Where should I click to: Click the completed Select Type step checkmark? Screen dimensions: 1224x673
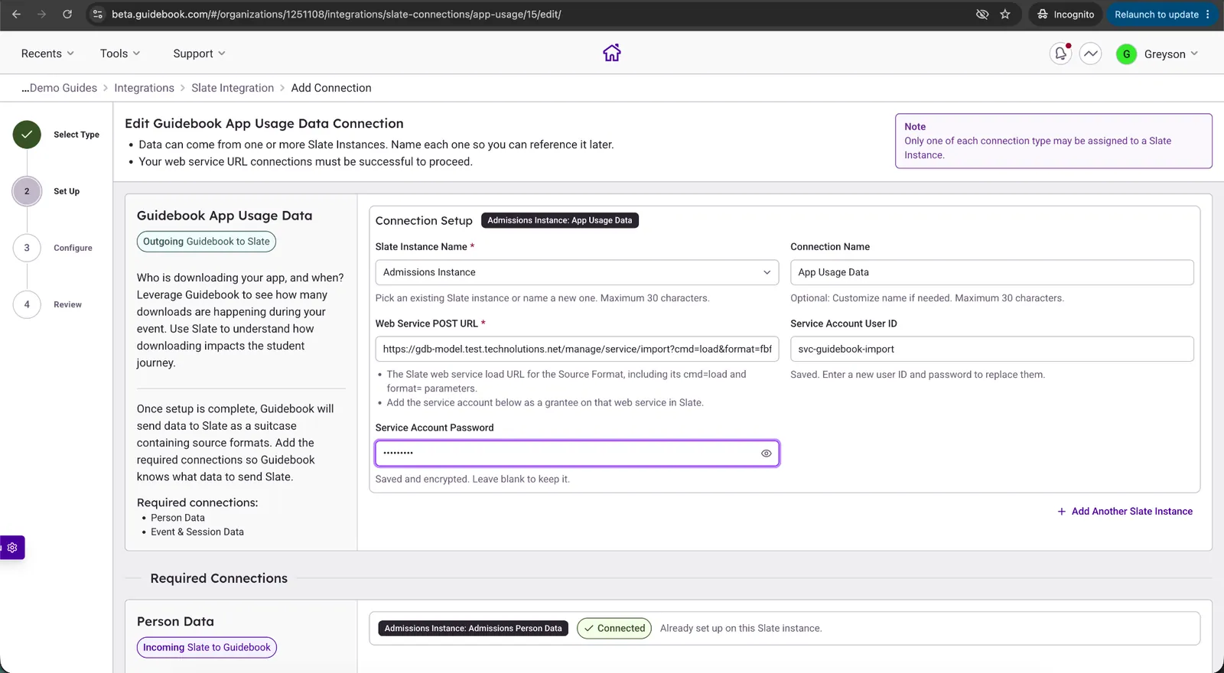(x=27, y=135)
